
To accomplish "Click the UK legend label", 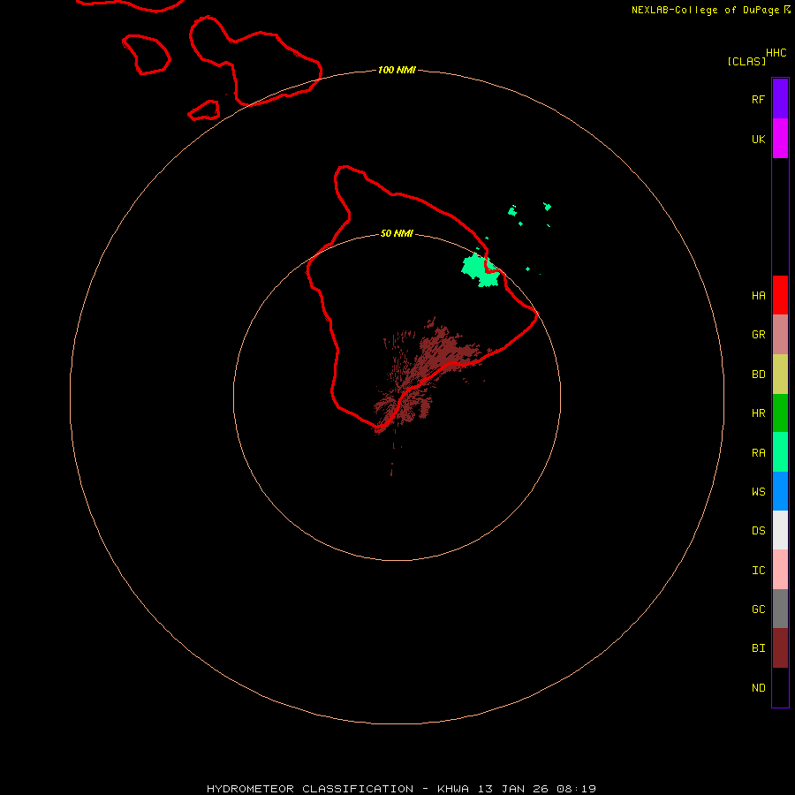I will (x=758, y=140).
